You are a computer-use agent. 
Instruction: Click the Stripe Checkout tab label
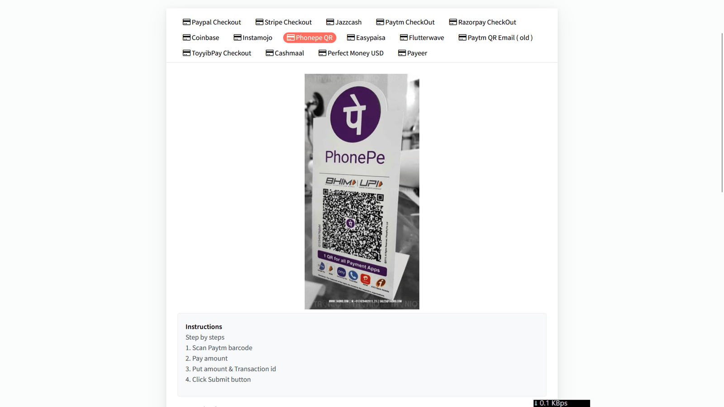[288, 22]
